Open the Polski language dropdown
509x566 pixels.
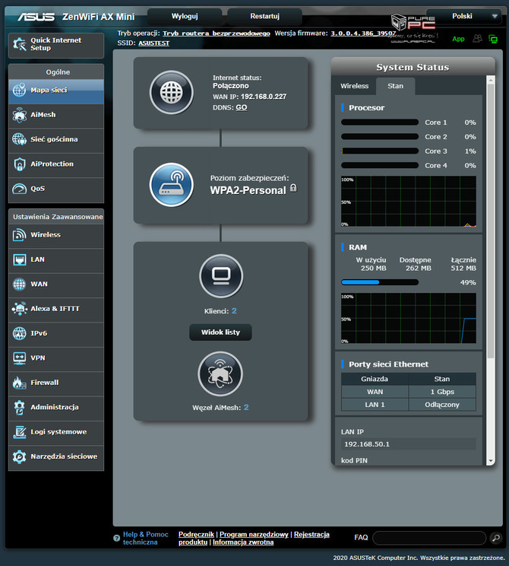[463, 16]
